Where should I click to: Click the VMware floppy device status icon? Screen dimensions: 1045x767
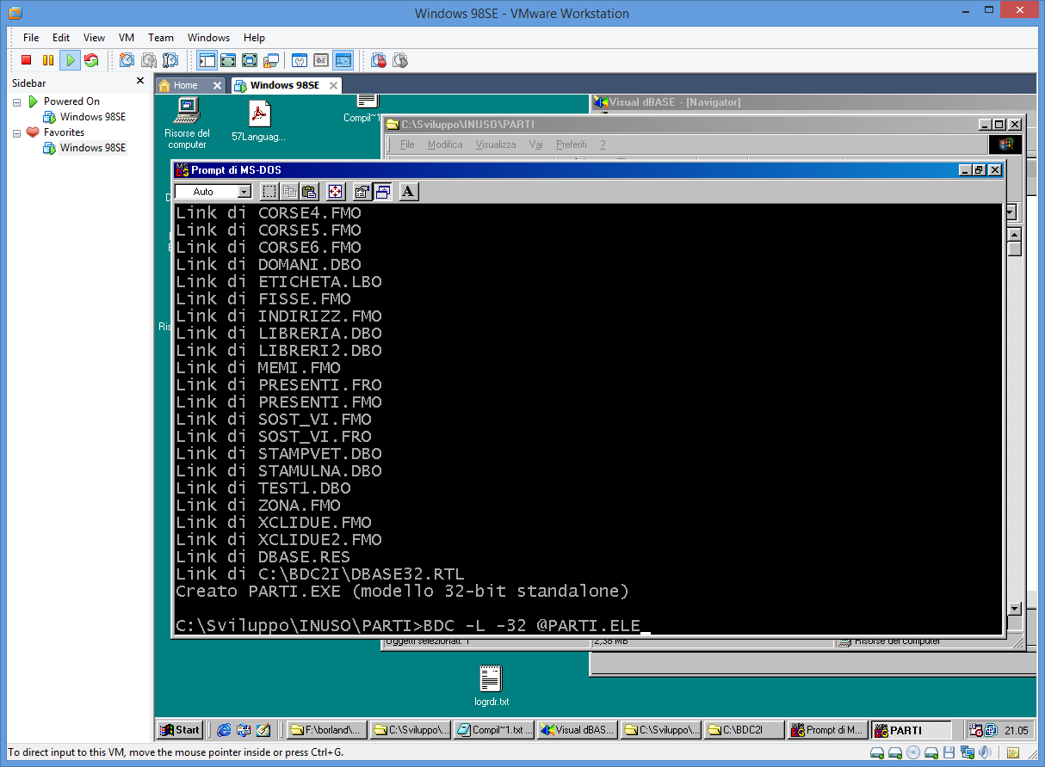pyautogui.click(x=949, y=753)
